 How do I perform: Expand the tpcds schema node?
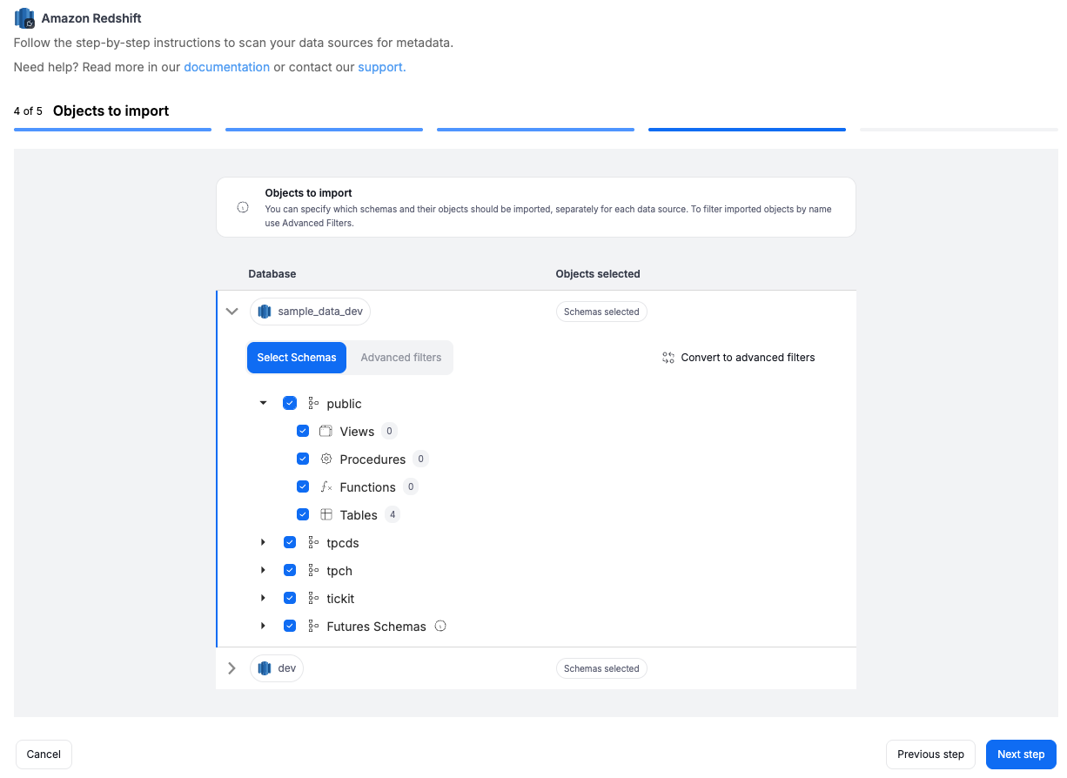point(263,542)
